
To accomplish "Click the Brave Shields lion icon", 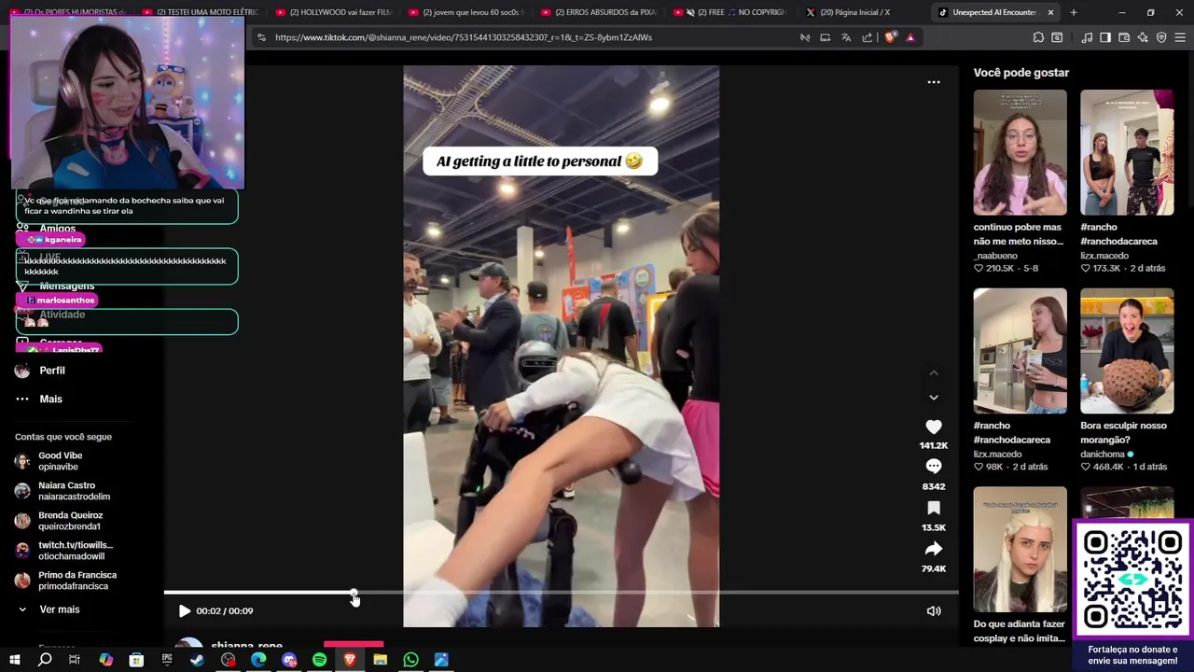I will pos(890,37).
